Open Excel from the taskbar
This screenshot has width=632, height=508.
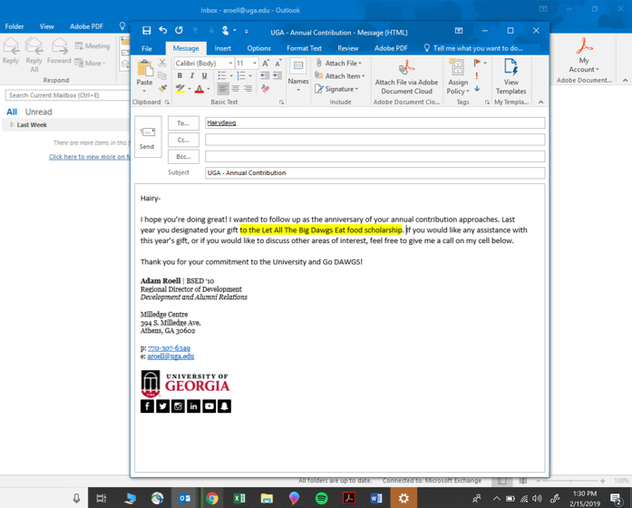239,498
